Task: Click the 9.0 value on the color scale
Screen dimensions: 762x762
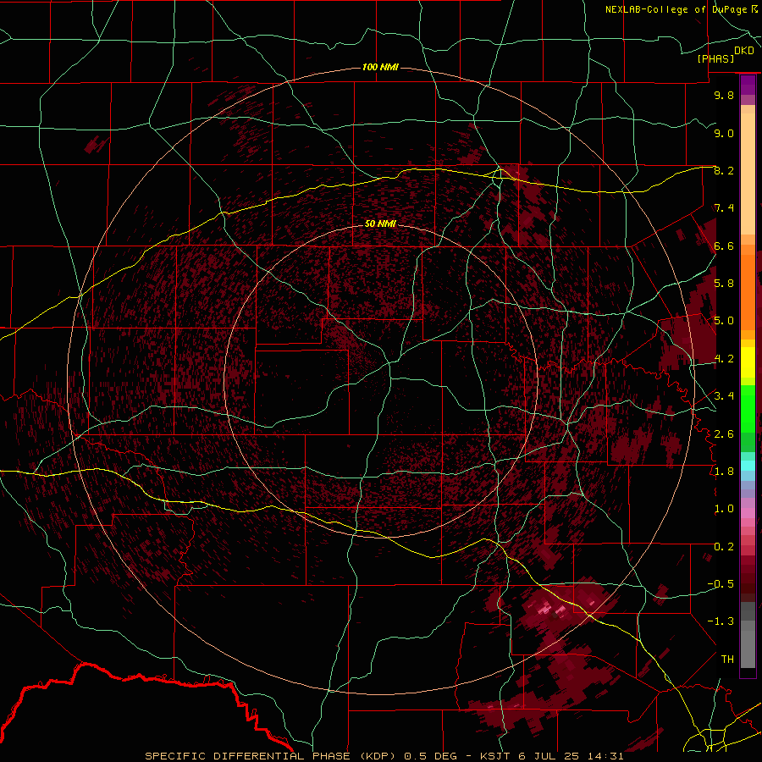Action: tap(724, 133)
